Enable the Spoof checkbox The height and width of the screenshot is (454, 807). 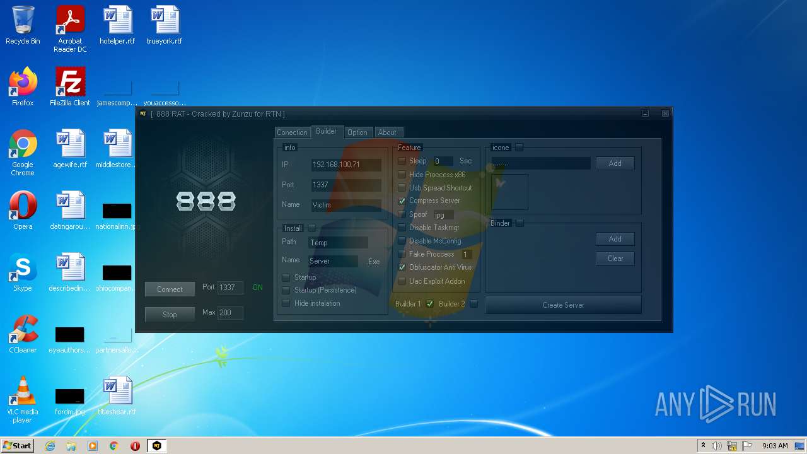402,214
